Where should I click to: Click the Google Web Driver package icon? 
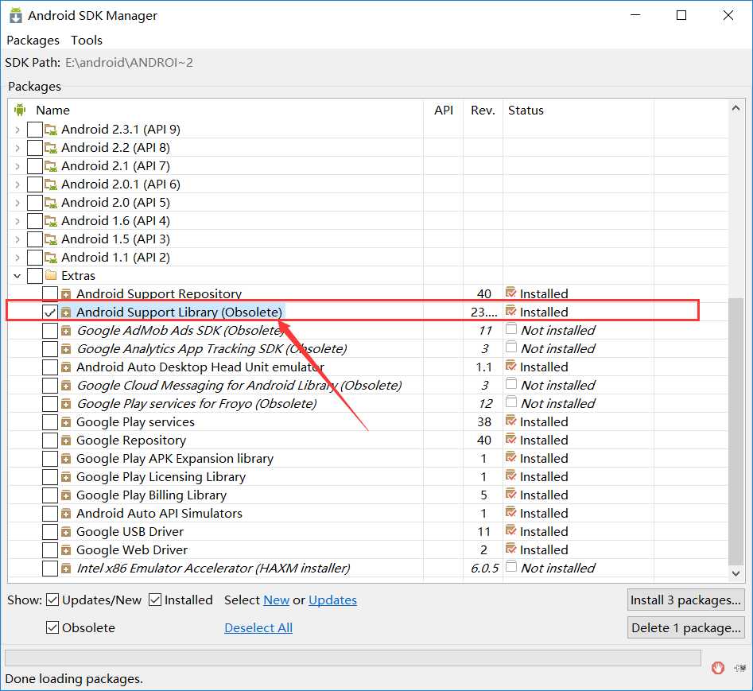click(x=66, y=549)
